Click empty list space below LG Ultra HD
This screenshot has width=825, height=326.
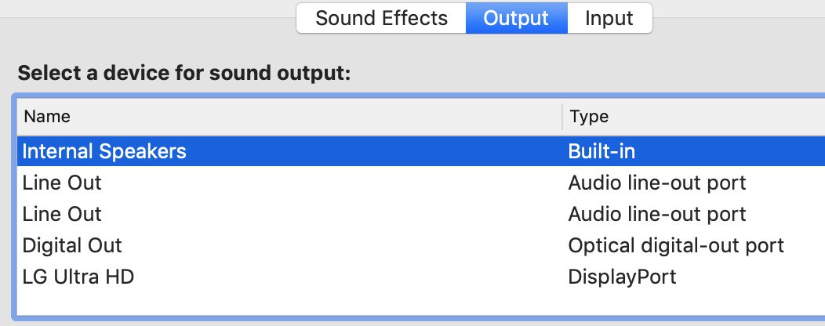coord(421,303)
